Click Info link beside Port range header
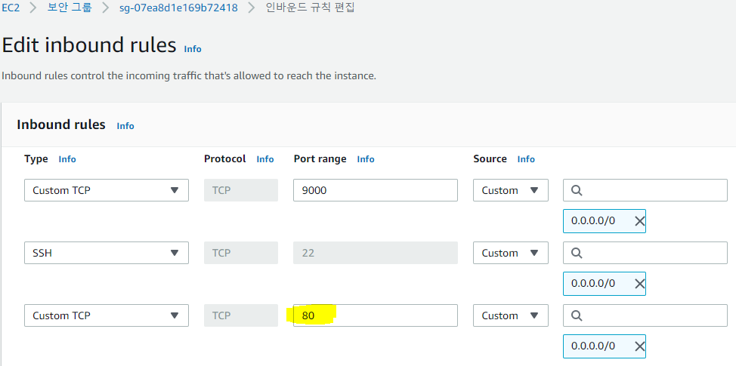 pos(366,159)
